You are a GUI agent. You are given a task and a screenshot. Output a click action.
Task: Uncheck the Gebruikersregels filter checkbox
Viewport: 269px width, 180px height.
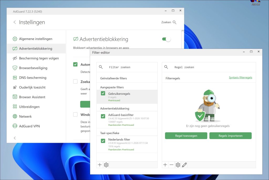103,93
